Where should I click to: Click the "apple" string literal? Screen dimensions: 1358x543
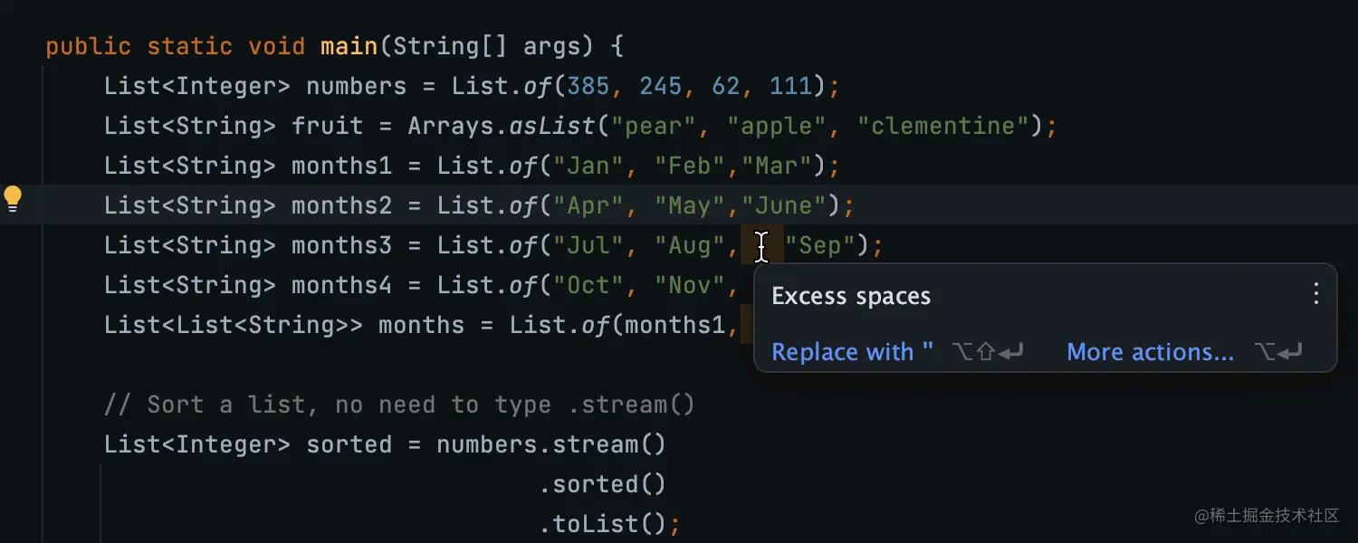[x=777, y=126]
